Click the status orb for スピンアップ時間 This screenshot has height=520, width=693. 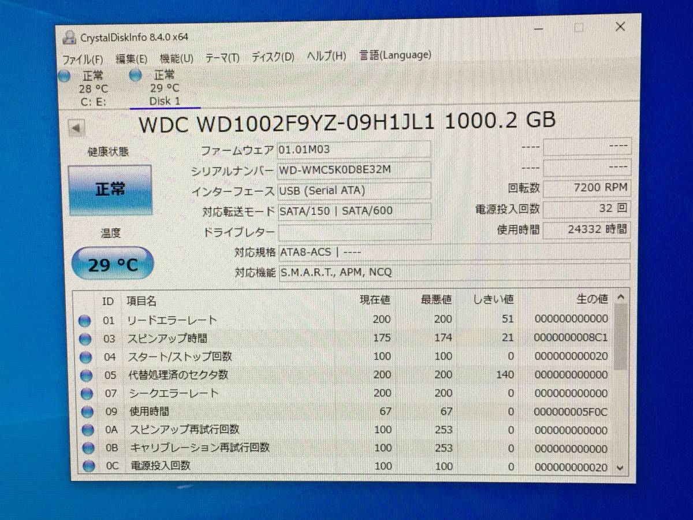pos(85,339)
